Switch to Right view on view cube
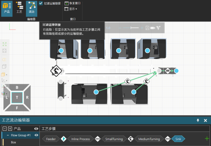 [x=27, y=97]
